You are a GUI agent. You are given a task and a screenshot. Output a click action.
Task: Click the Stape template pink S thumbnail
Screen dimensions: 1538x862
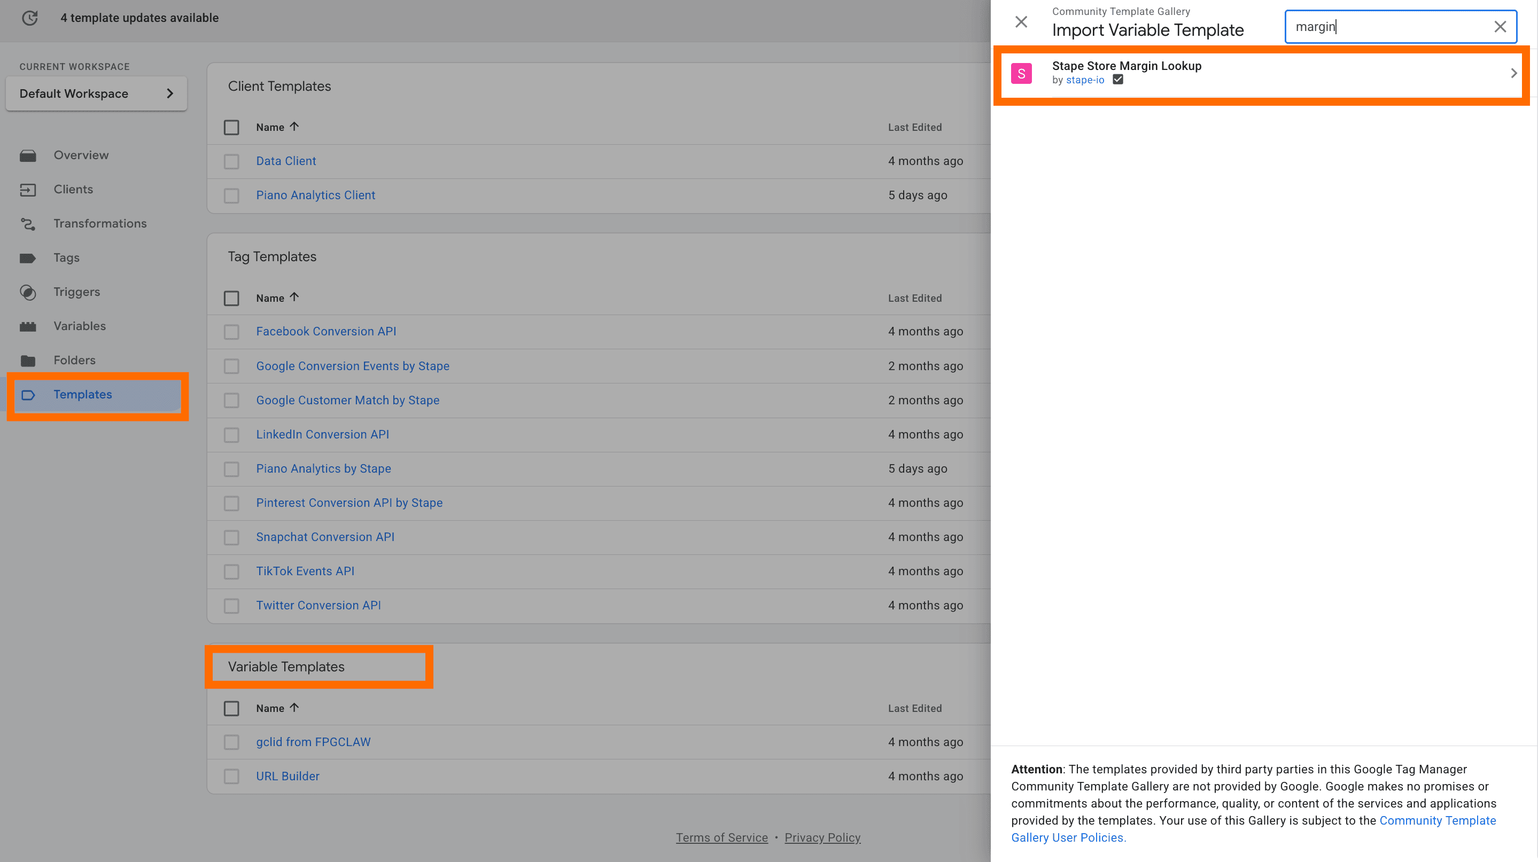coord(1022,72)
